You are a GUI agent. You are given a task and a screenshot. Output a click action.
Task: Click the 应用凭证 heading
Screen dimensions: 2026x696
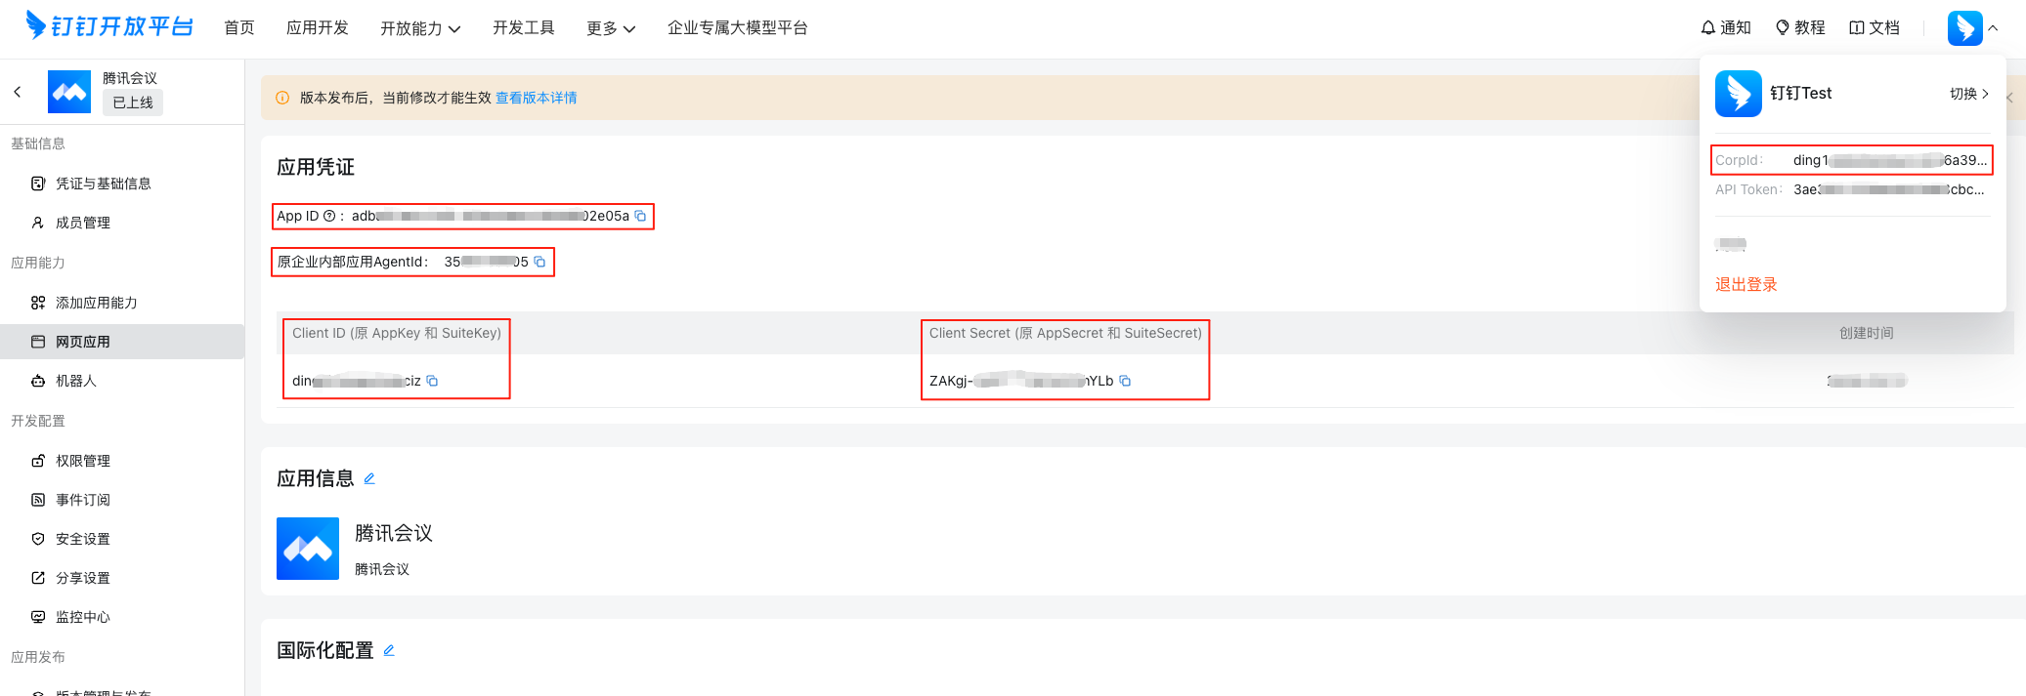click(x=316, y=167)
